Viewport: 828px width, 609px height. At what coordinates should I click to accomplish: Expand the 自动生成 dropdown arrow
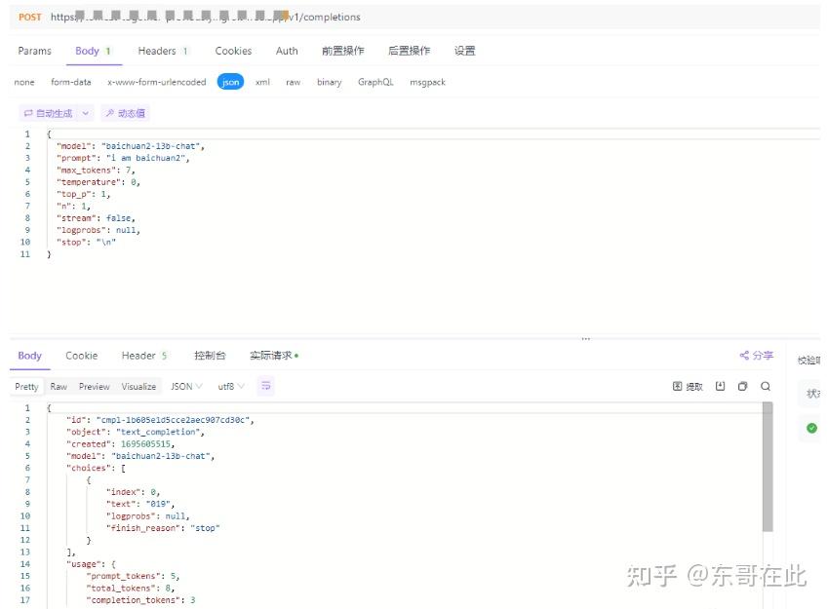tap(86, 113)
